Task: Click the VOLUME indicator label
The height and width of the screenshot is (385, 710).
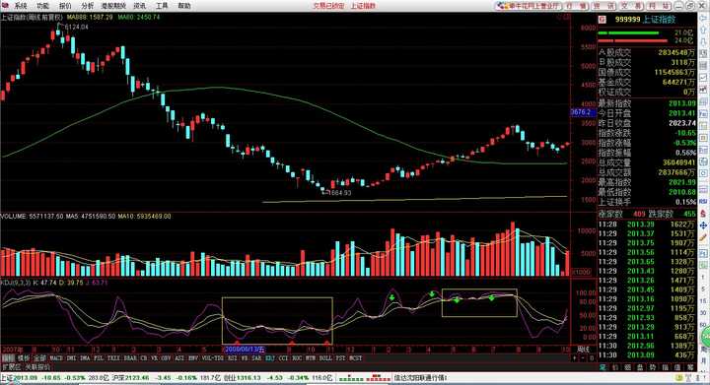Action: pyautogui.click(x=14, y=217)
